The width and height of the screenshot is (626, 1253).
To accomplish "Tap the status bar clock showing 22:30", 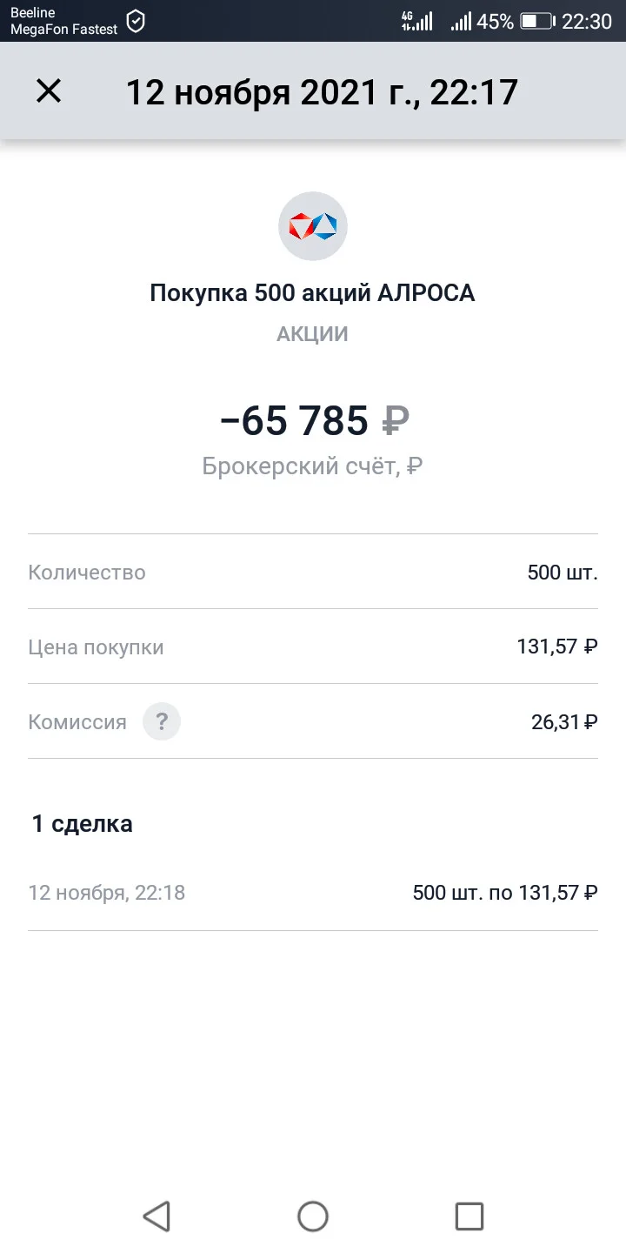I will (x=587, y=22).
